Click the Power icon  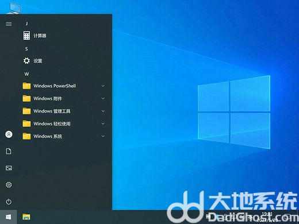click(x=9, y=202)
